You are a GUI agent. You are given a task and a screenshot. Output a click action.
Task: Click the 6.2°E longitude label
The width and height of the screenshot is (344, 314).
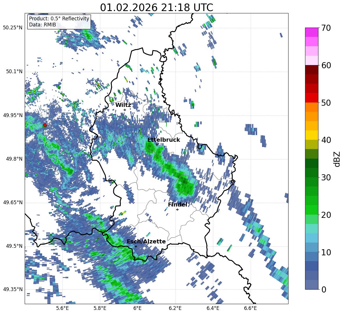[175, 308]
